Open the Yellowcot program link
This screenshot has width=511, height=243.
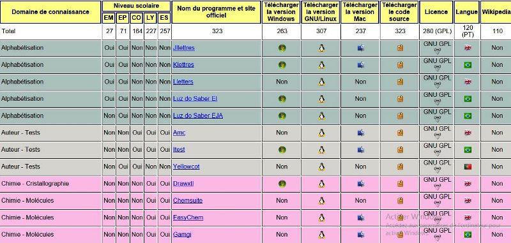(186, 166)
